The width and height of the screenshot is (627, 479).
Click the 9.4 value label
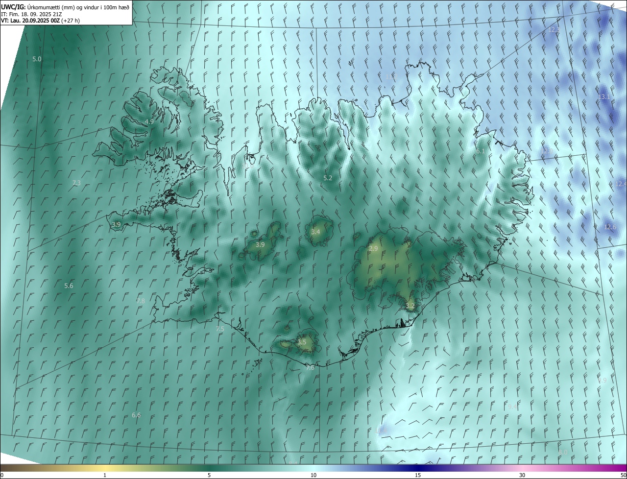click(x=512, y=407)
